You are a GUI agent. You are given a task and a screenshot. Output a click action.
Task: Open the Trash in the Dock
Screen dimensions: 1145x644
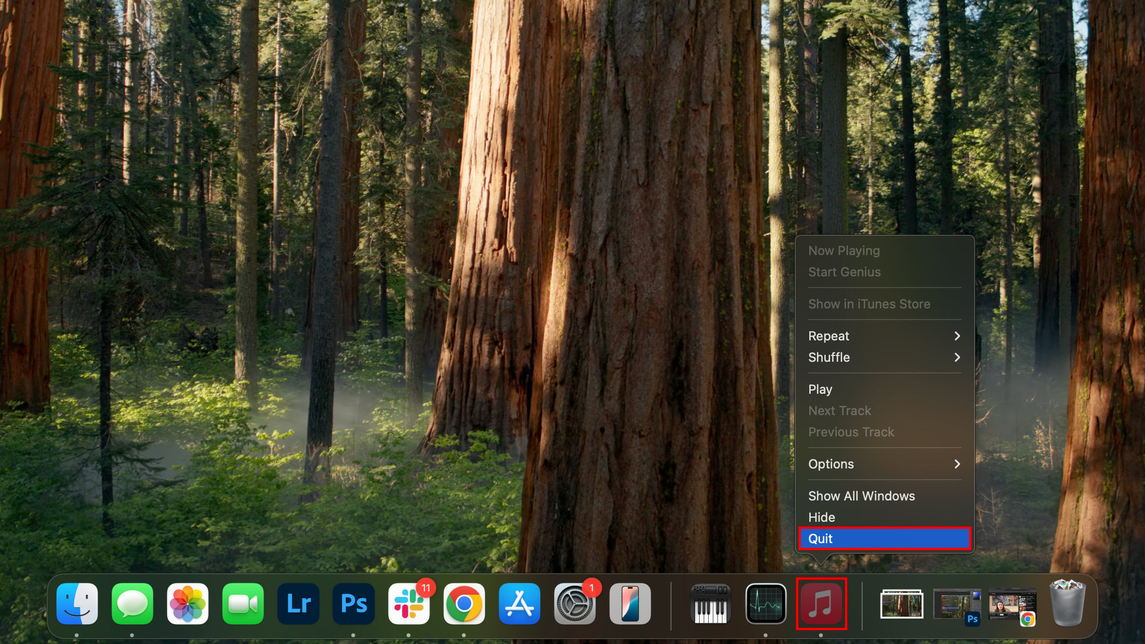pyautogui.click(x=1067, y=603)
